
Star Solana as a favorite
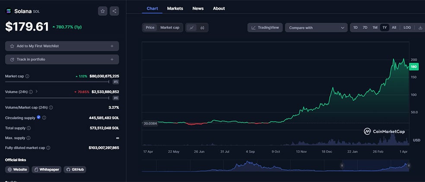pyautogui.click(x=103, y=11)
